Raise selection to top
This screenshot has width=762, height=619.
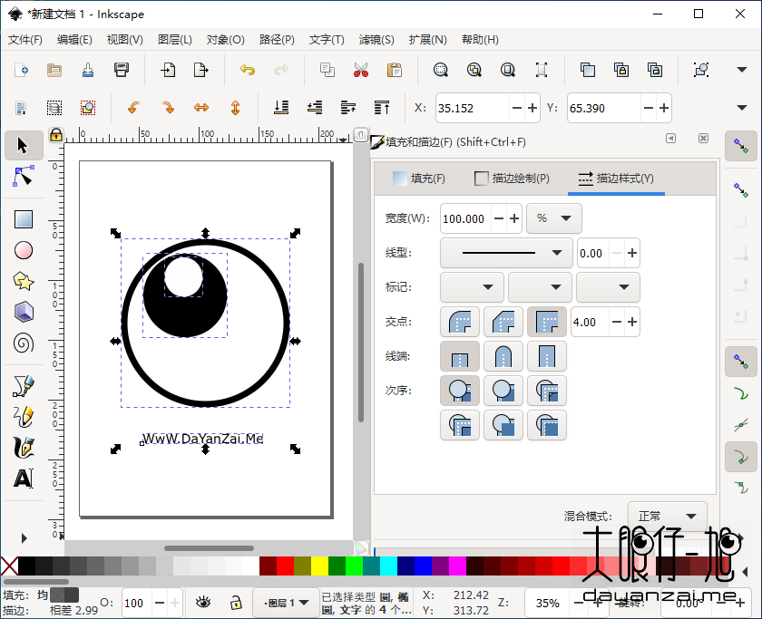coord(382,107)
